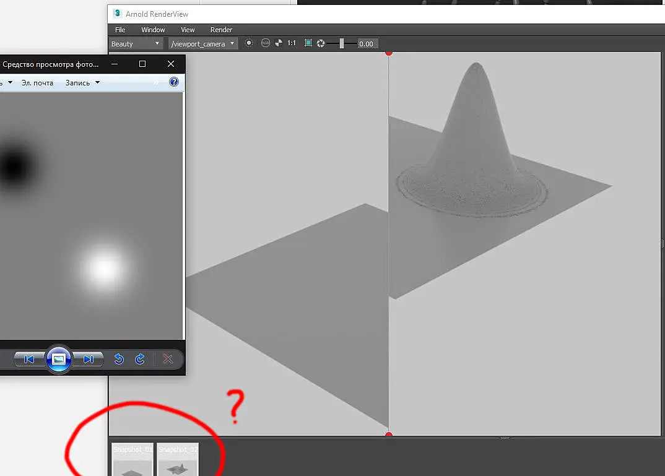Click the Эл. почта button
Screen dimensions: 665x476
pyautogui.click(x=37, y=83)
